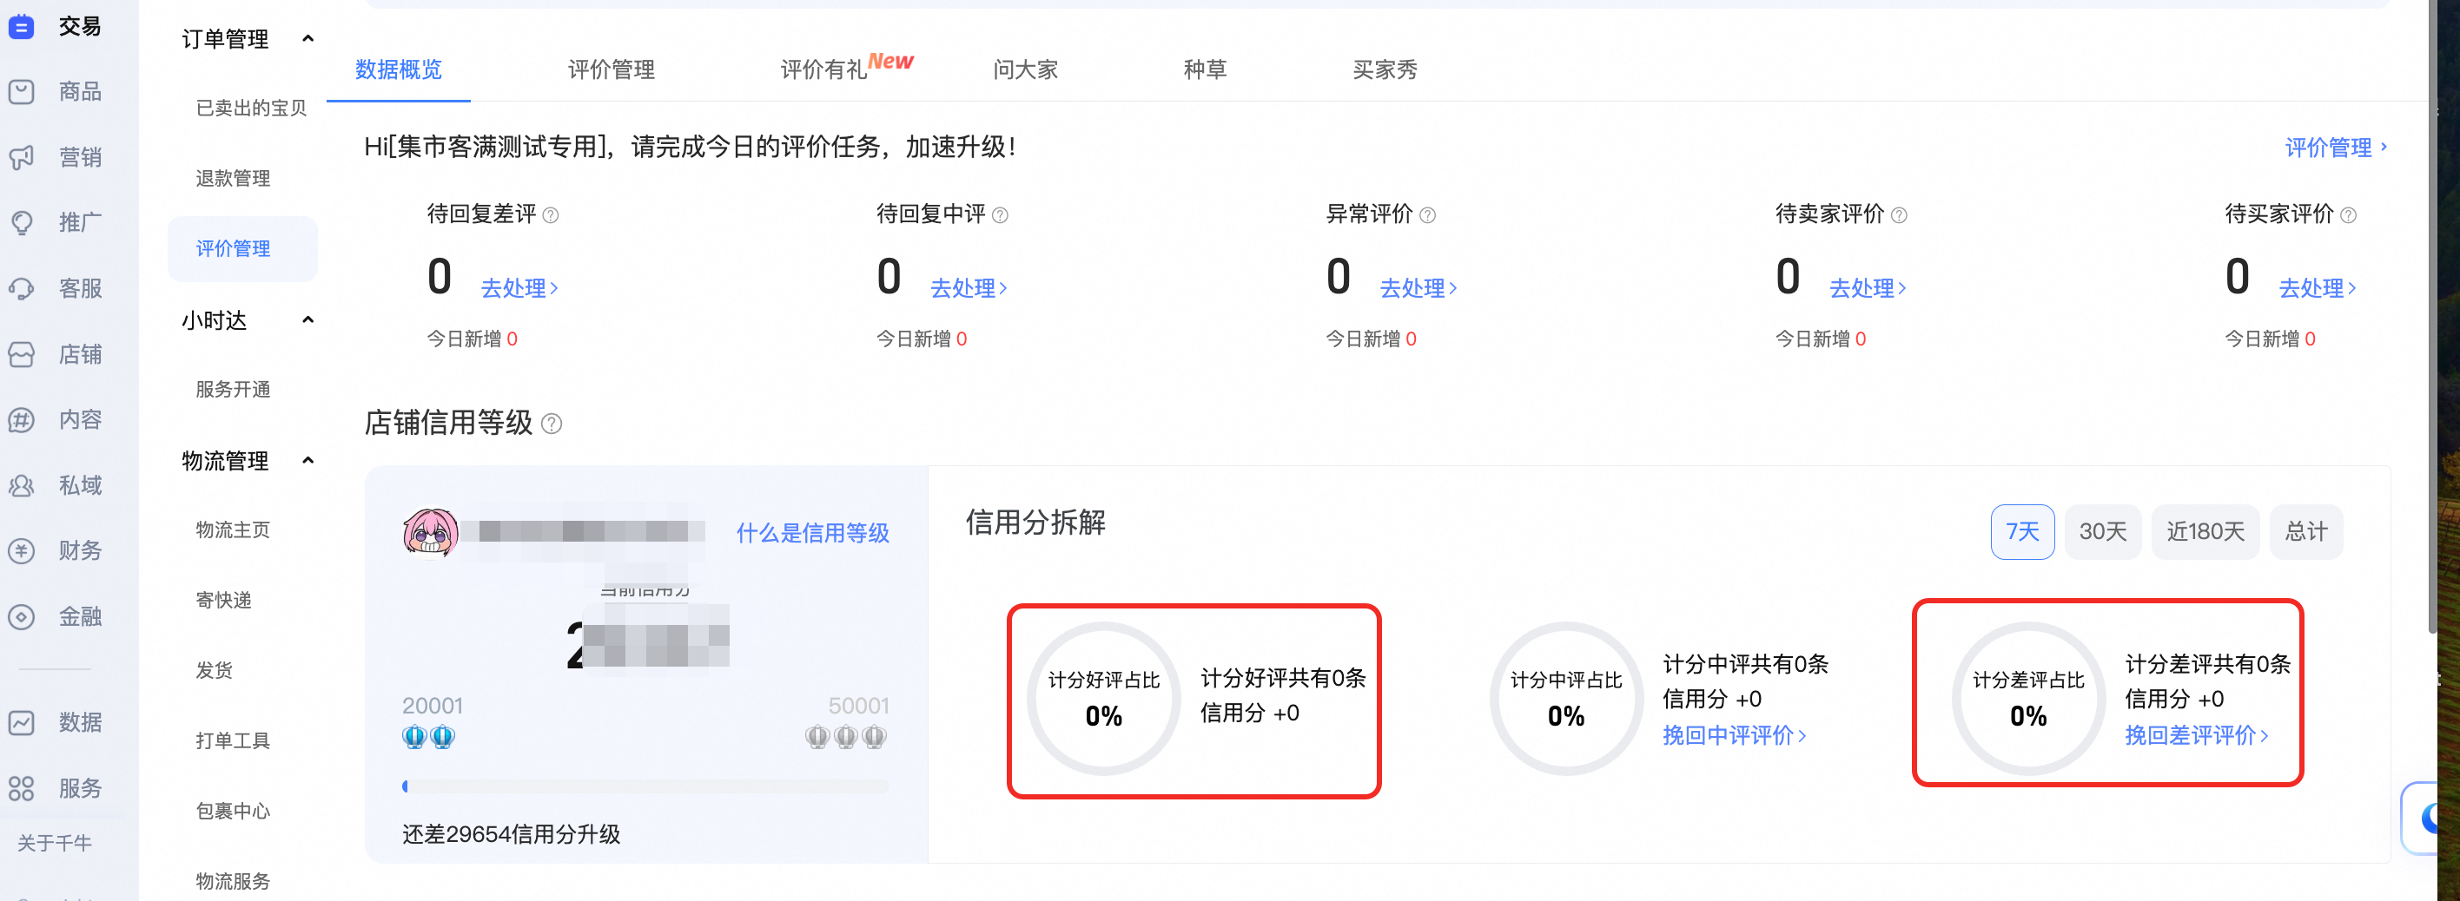Image resolution: width=2460 pixels, height=901 pixels.
Task: Switch to the 买家秀 tab
Action: pos(1385,69)
